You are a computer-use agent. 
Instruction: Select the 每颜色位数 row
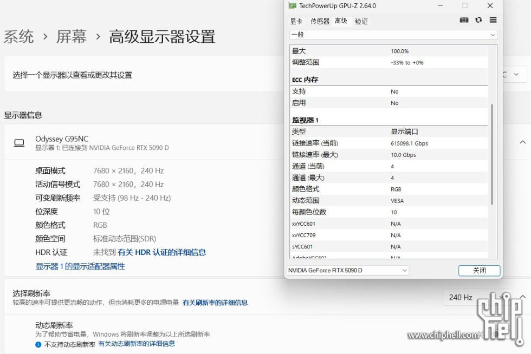[x=389, y=212]
